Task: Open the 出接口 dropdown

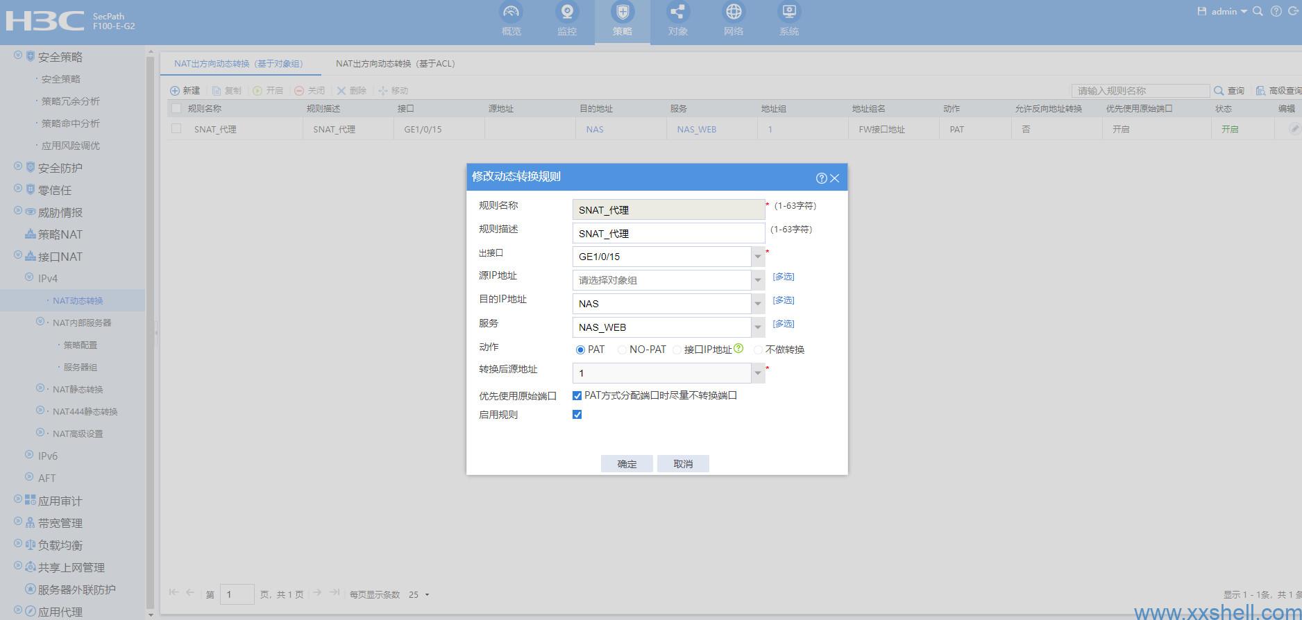Action: [x=758, y=257]
